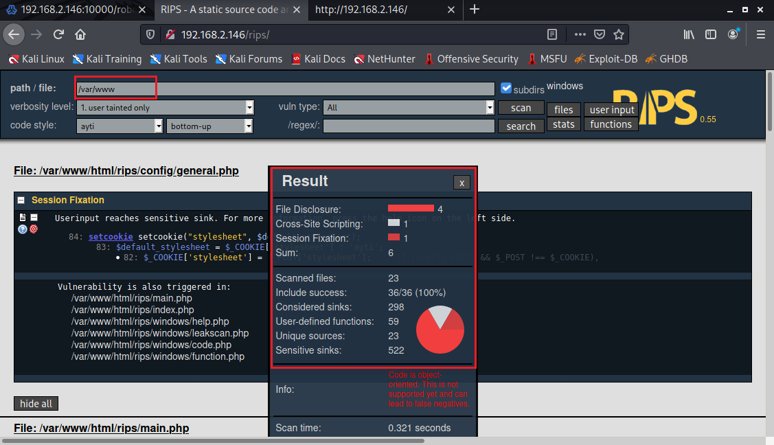
Task: Open the verbosity level dropdown
Action: pos(166,108)
